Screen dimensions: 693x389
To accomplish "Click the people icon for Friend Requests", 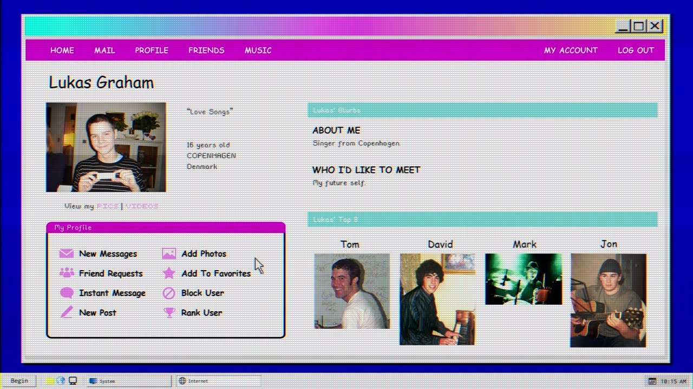I will point(67,273).
